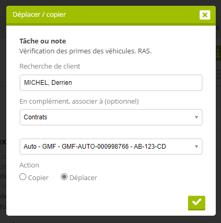Click the Déplacer option label
Image resolution: width=221 pixels, height=223 pixels.
[x=83, y=178]
